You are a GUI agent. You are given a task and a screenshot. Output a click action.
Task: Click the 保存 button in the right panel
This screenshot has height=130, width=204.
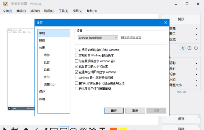181,119
